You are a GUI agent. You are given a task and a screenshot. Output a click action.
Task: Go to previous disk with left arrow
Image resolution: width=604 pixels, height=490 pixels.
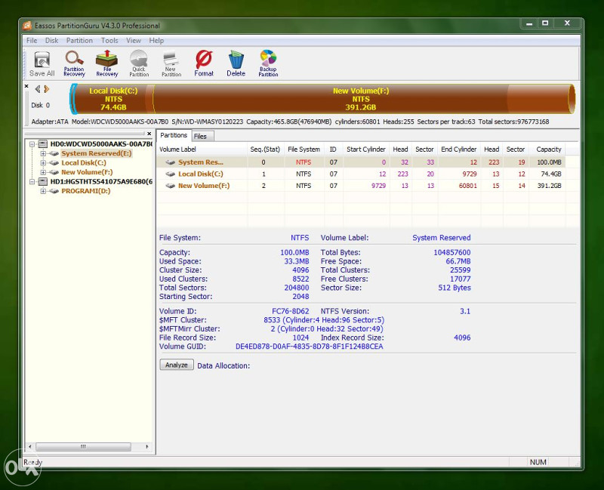click(37, 89)
